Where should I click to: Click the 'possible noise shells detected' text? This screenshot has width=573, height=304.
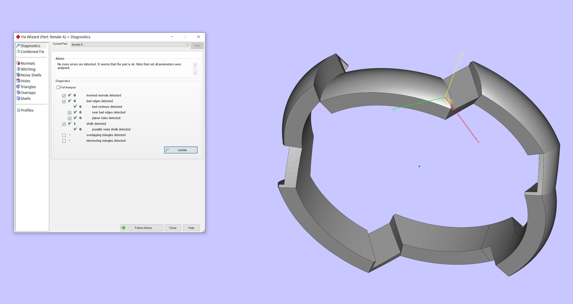pos(111,129)
